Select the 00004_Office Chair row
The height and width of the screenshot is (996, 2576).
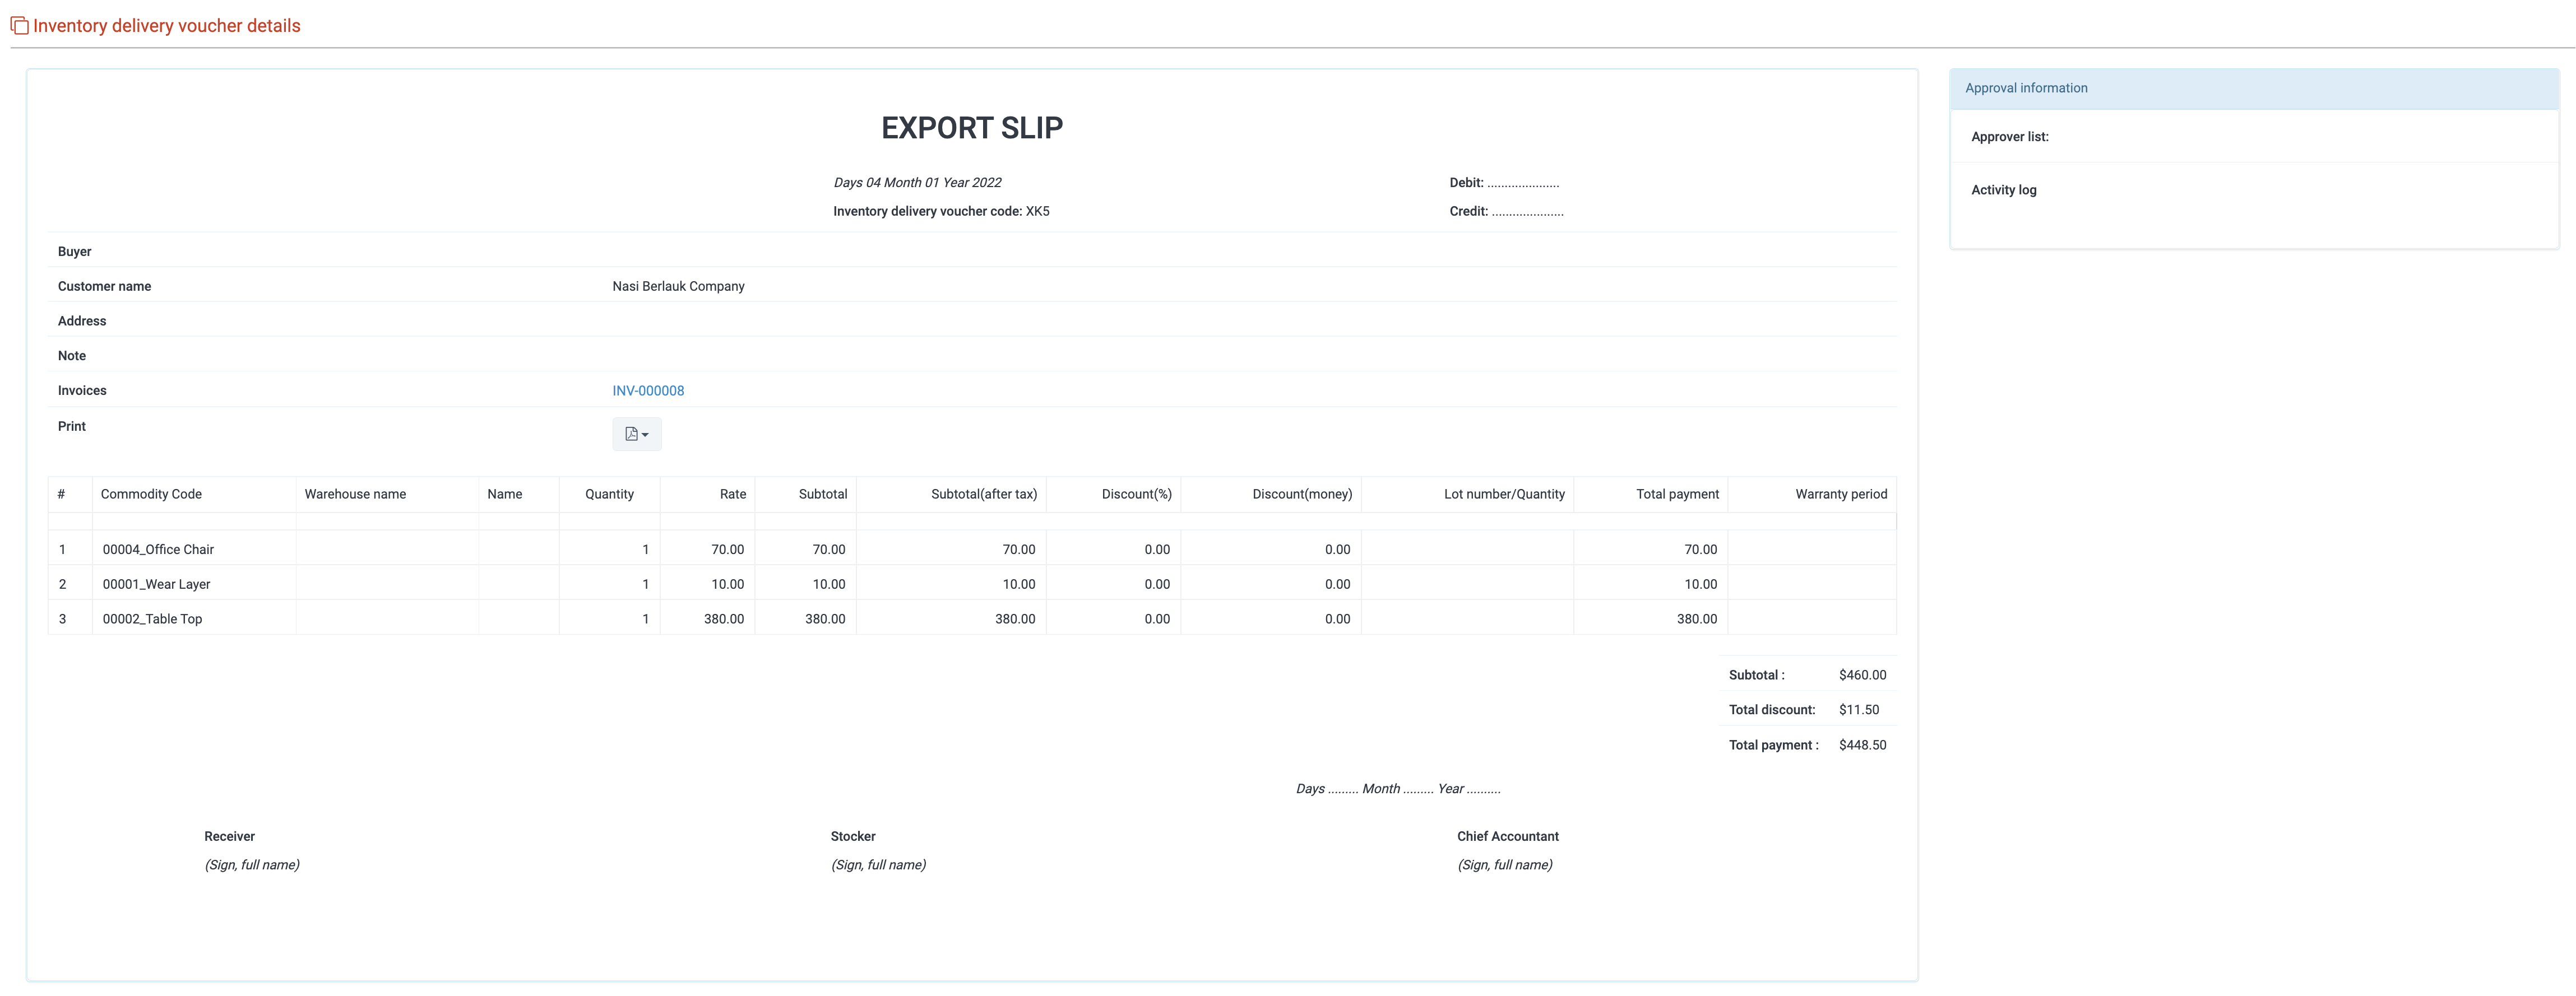(x=158, y=550)
